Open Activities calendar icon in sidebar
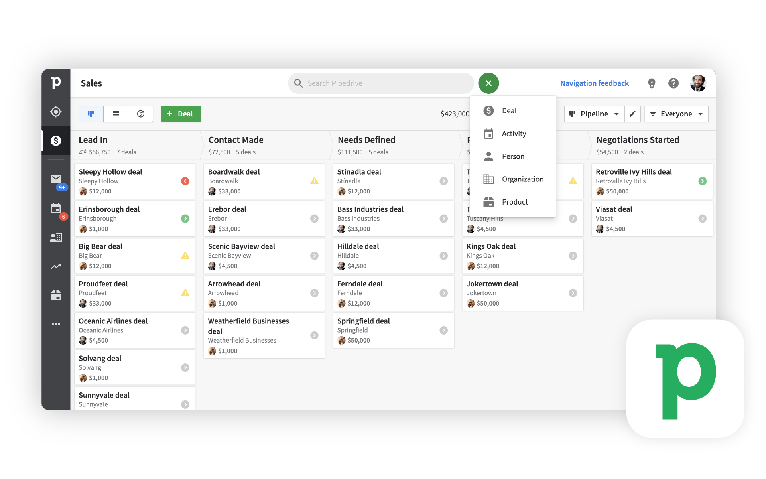This screenshot has width=766, height=479. pyautogui.click(x=56, y=208)
